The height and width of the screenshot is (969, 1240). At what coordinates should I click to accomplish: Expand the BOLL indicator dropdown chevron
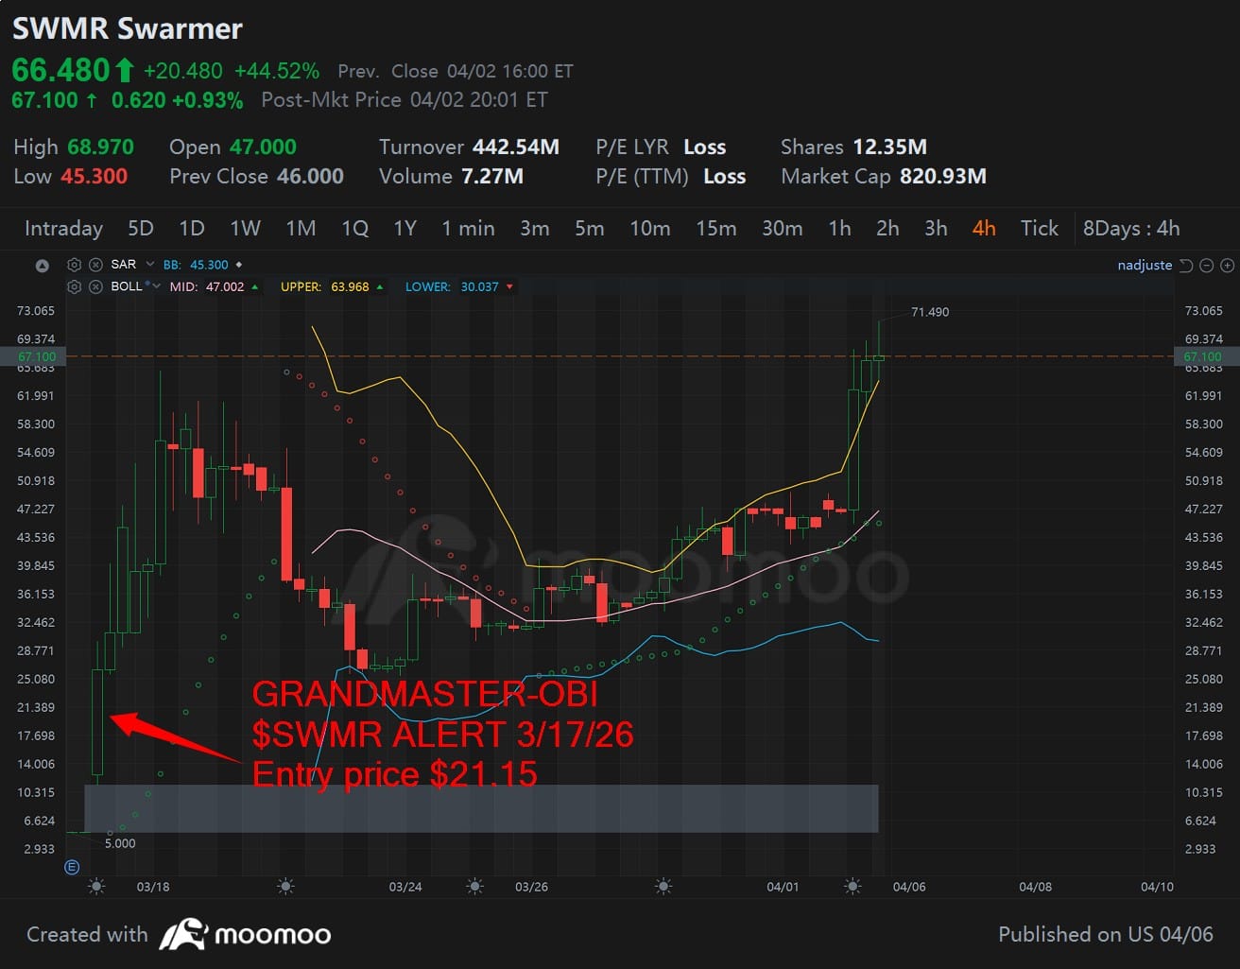point(156,286)
